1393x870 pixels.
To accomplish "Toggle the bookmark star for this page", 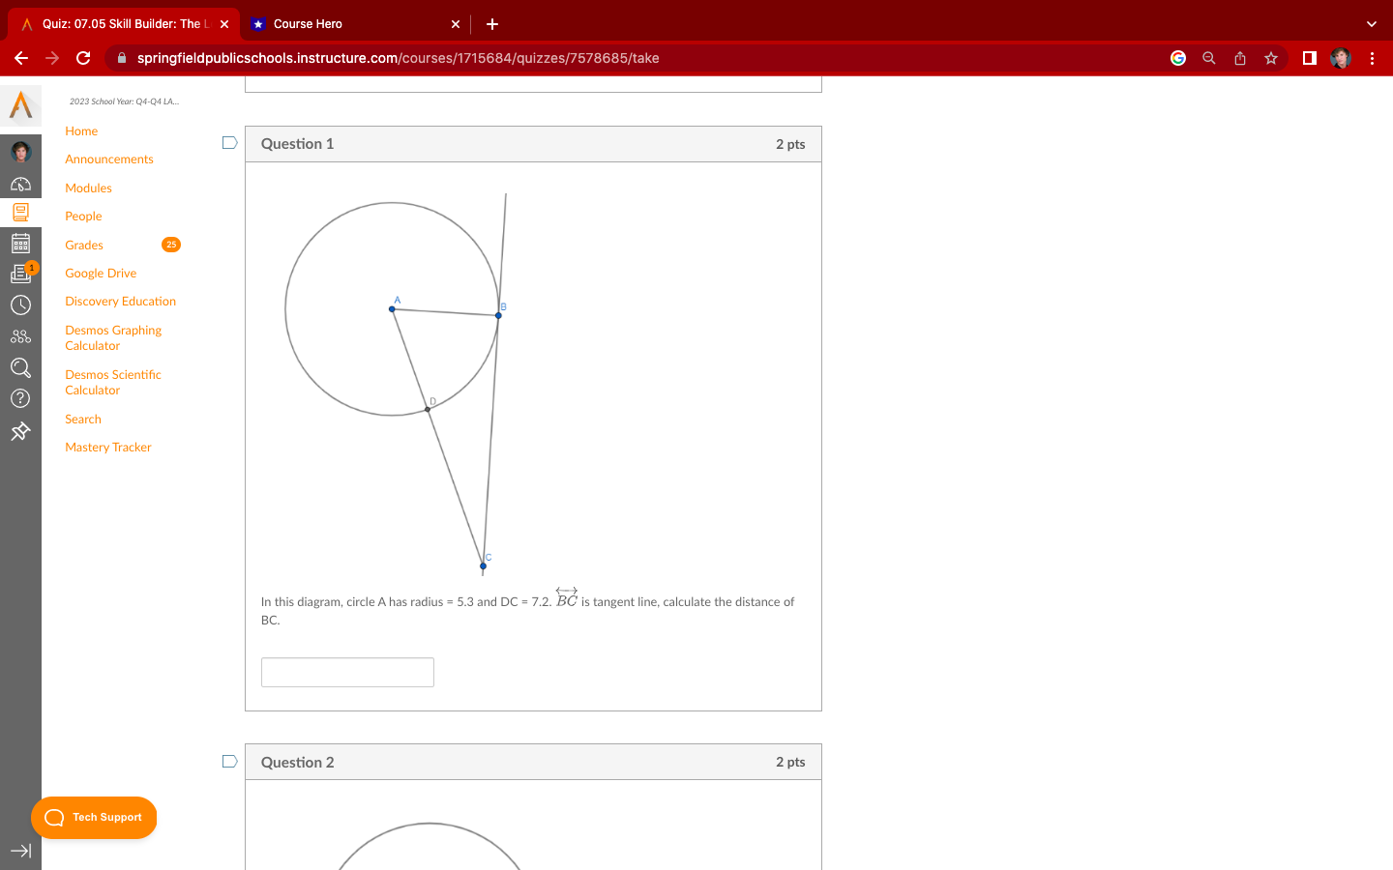I will point(1270,58).
